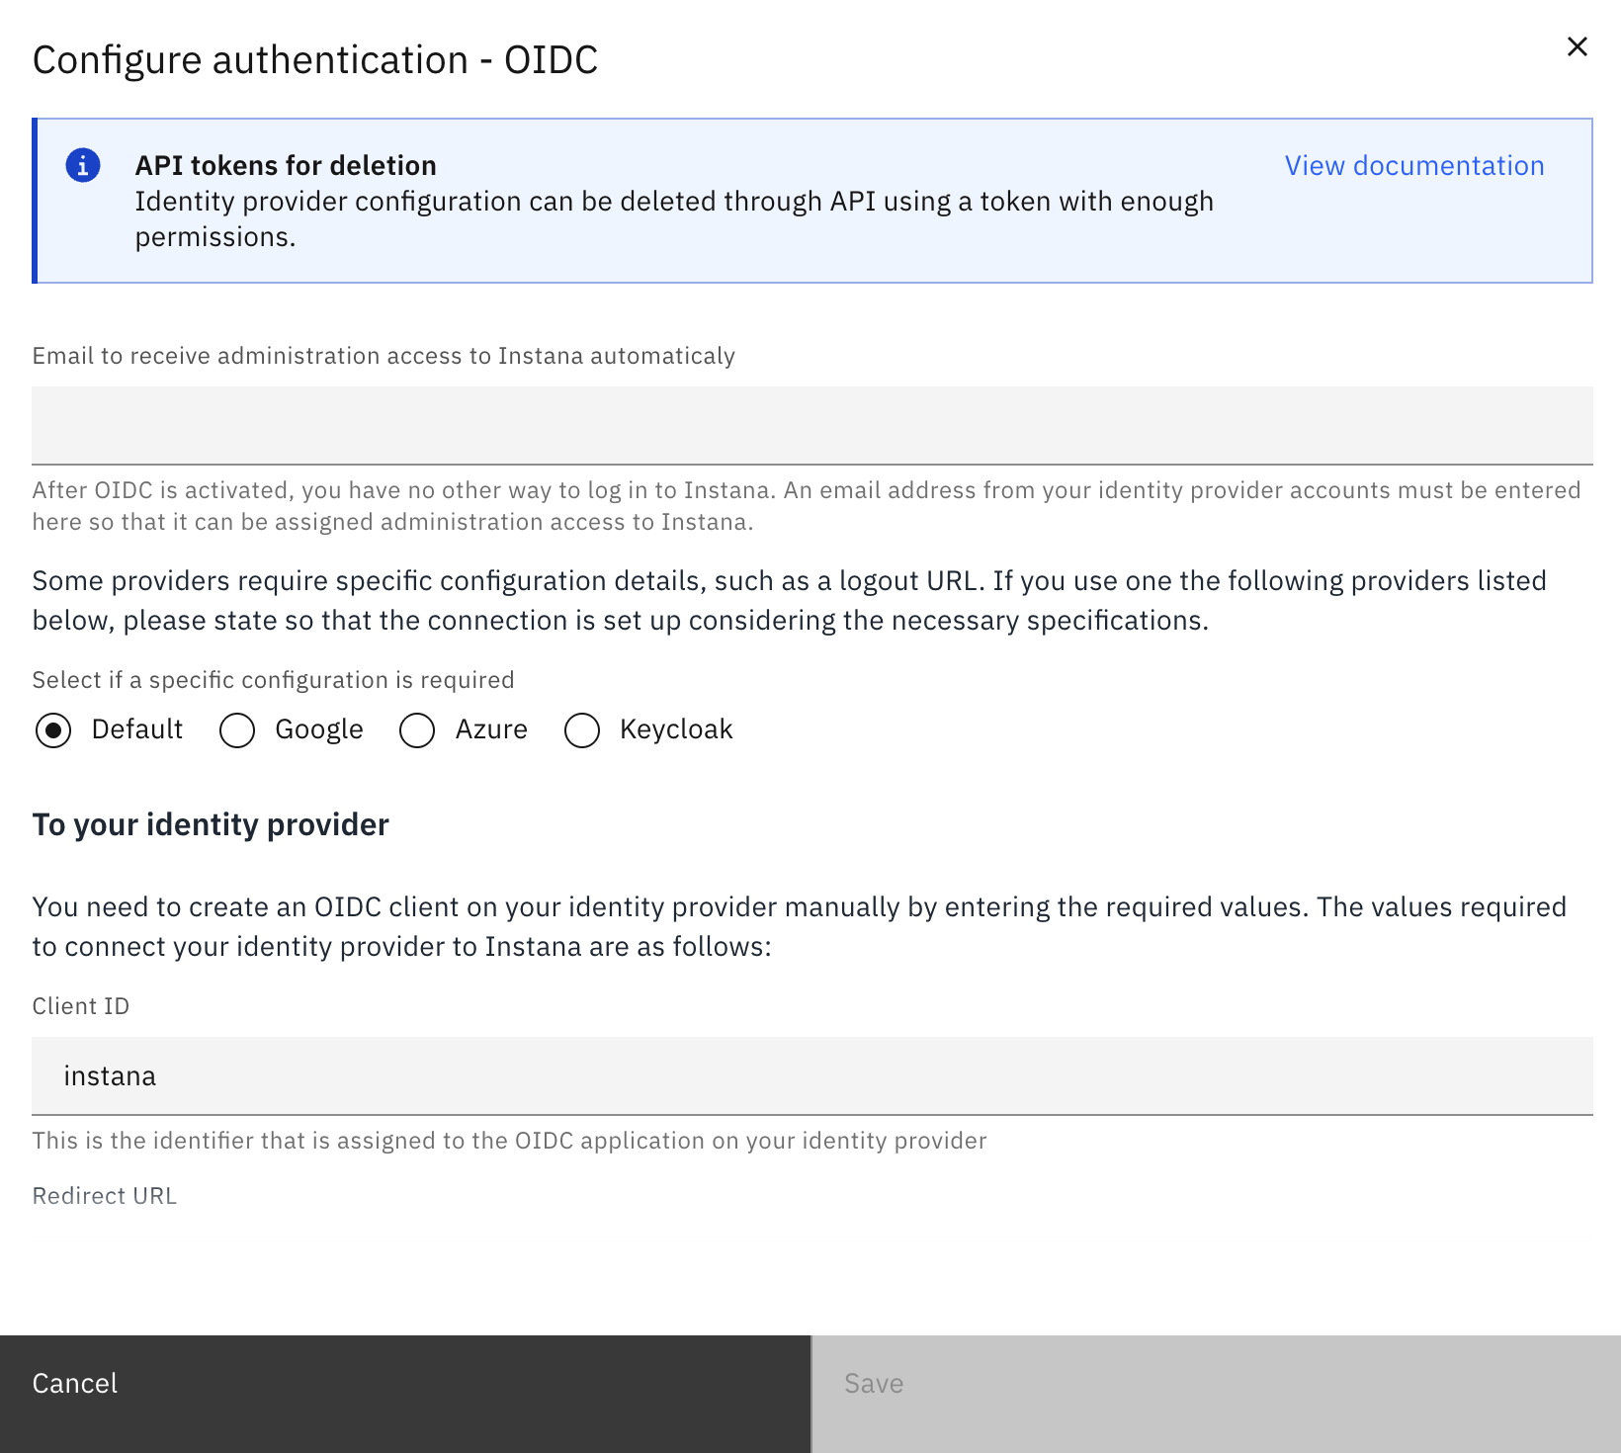1621x1453 pixels.
Task: Choose the Azure provider option
Action: (x=417, y=730)
